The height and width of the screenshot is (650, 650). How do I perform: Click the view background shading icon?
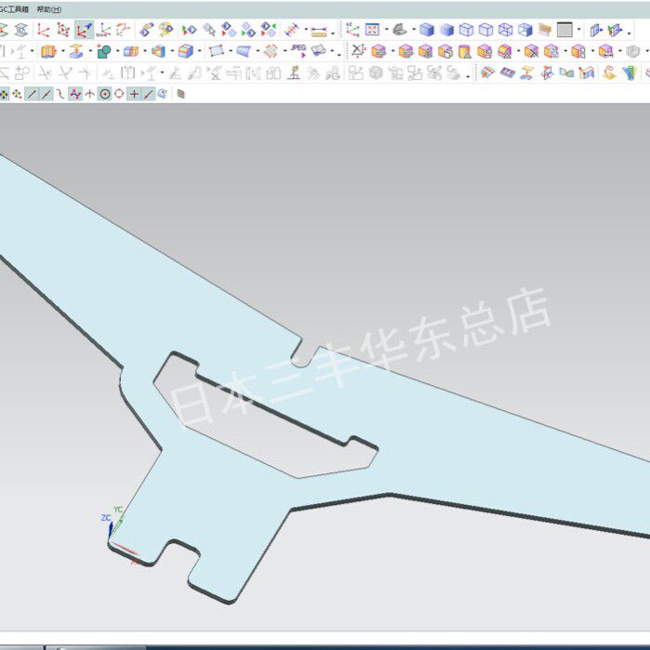(x=564, y=30)
